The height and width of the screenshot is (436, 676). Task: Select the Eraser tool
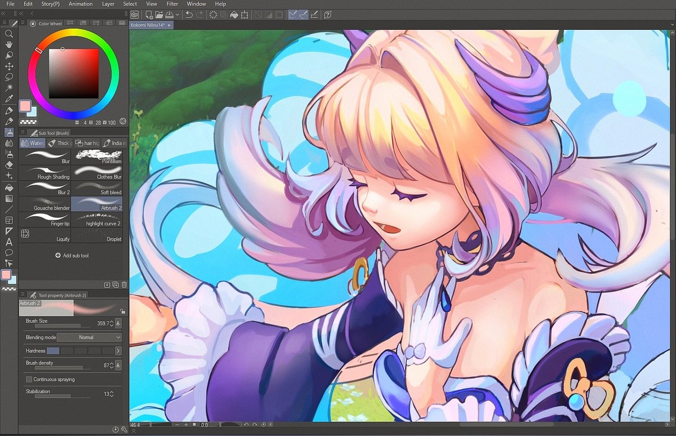[x=9, y=165]
